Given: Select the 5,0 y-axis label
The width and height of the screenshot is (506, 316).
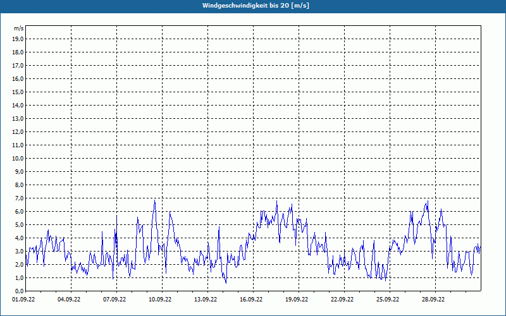Looking at the screenshot, I should pos(20,225).
